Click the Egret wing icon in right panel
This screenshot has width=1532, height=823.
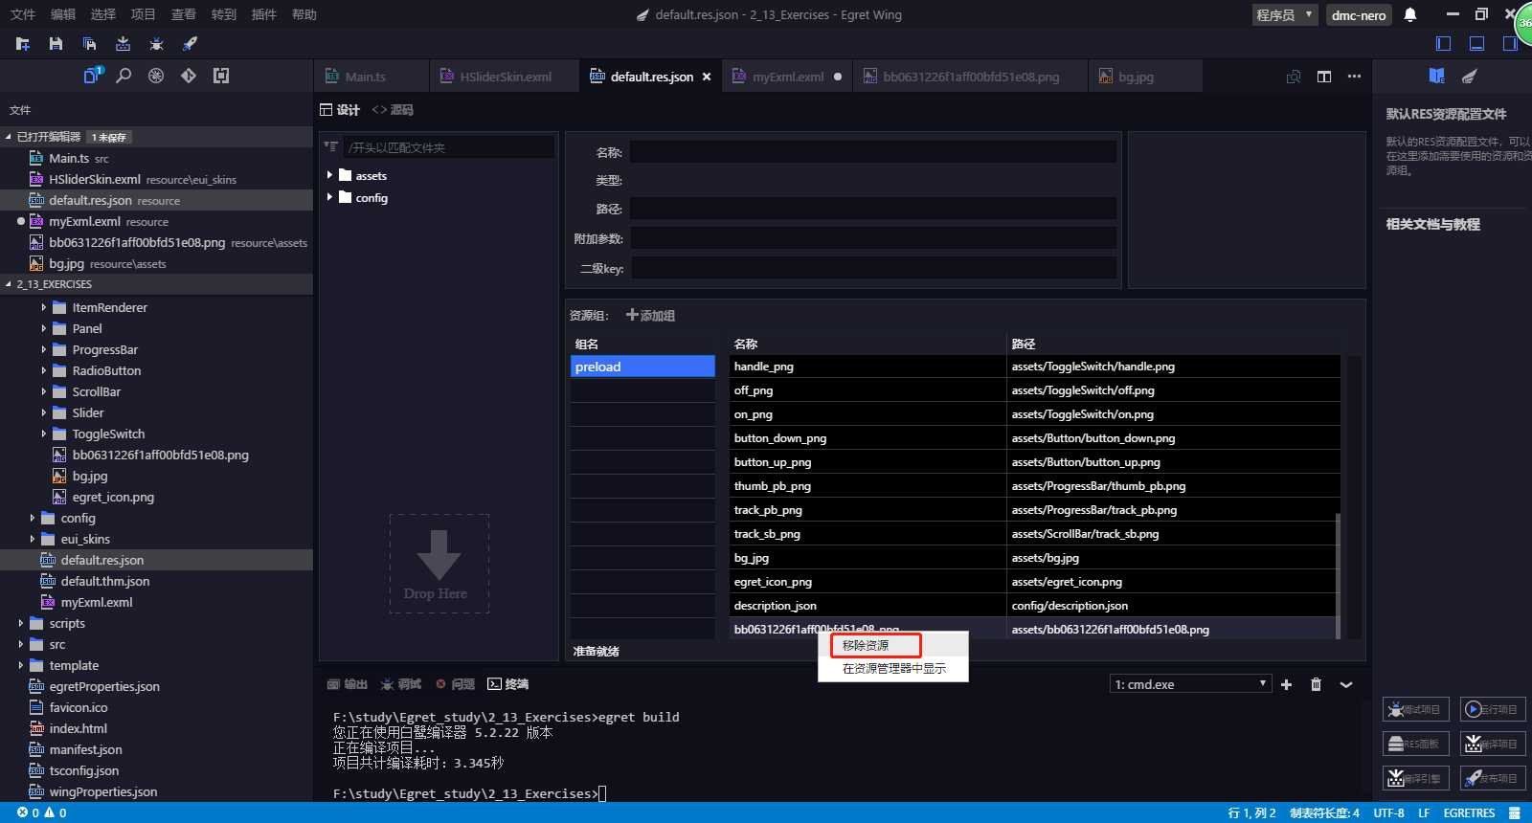click(x=1470, y=76)
